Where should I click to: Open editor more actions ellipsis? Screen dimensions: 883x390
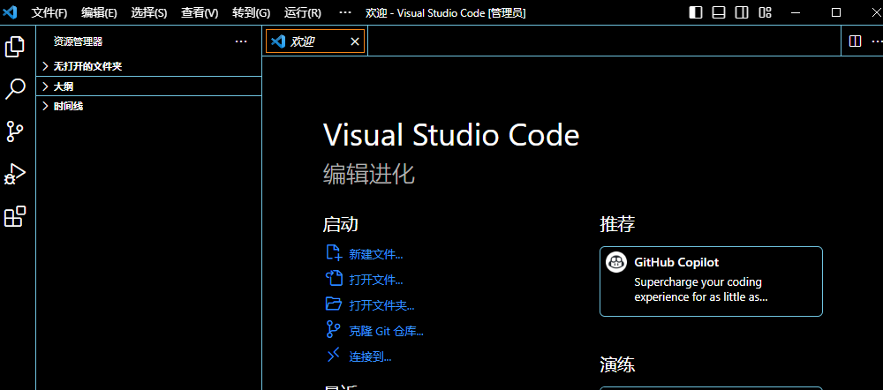[x=877, y=41]
